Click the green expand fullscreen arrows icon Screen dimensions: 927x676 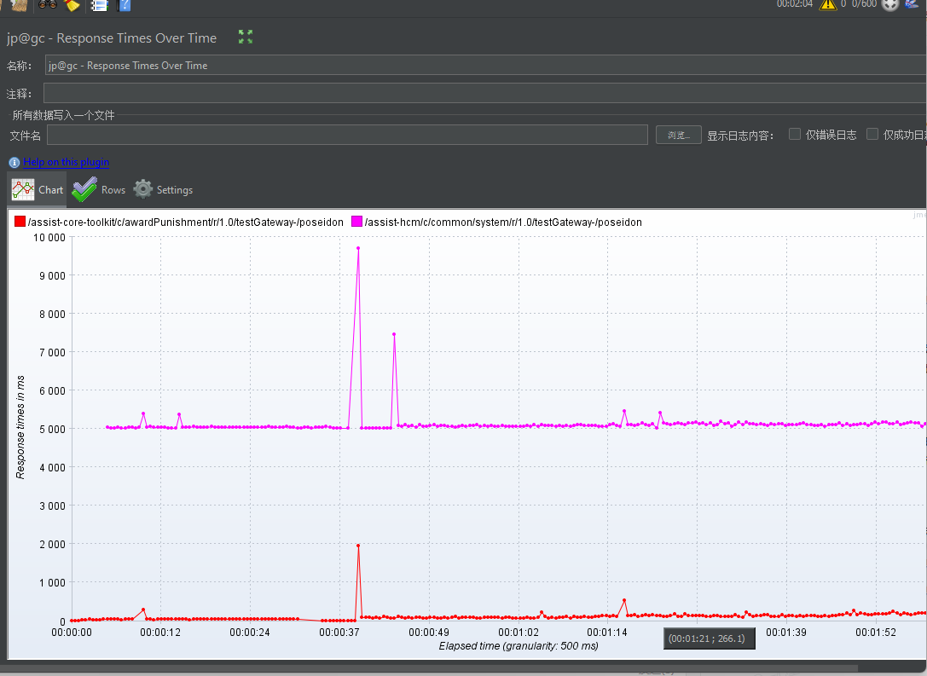coord(246,37)
